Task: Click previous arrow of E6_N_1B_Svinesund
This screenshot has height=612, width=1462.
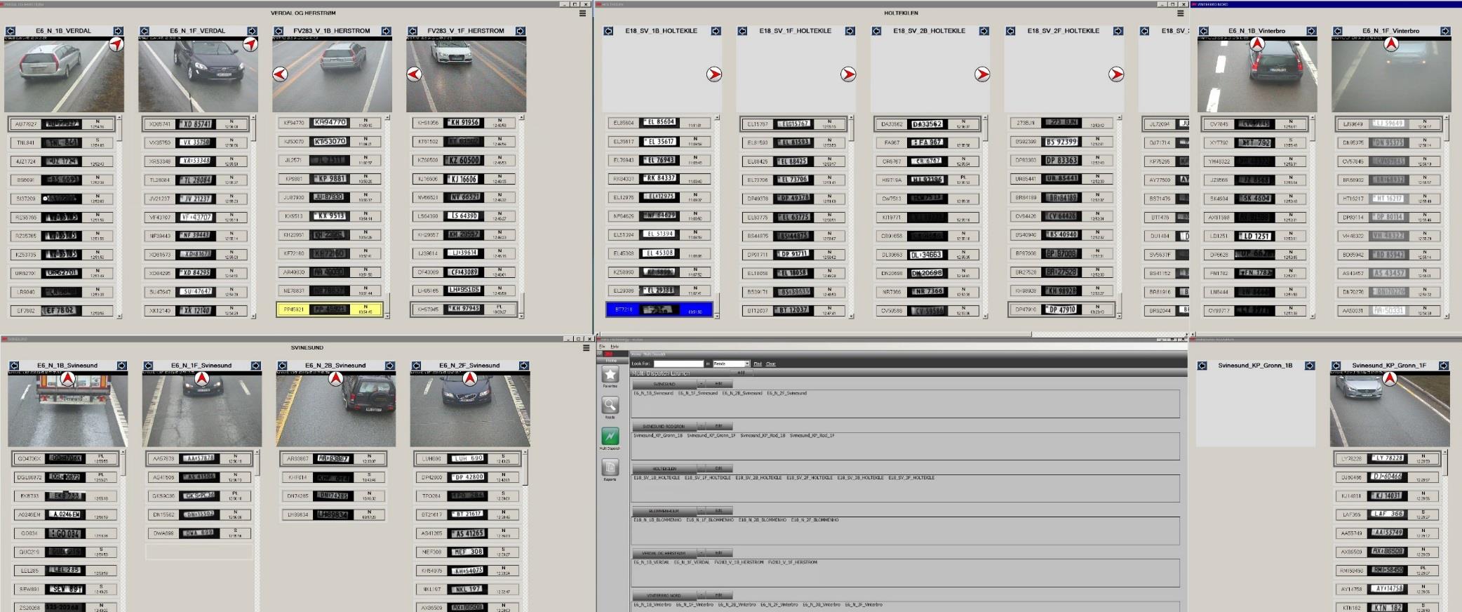Action: click(14, 366)
